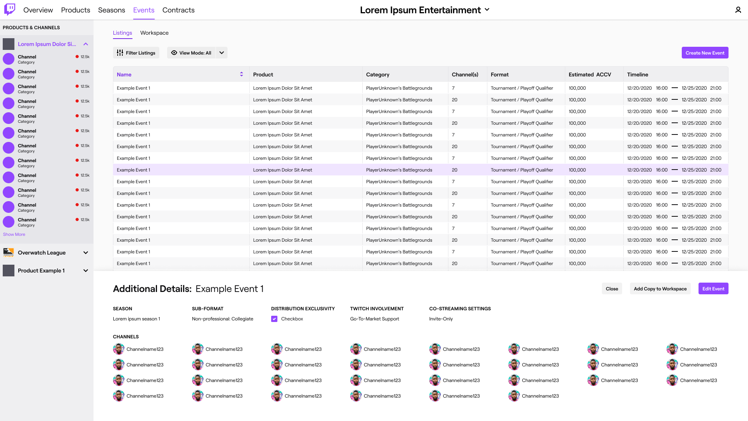Click the Overwatch League team logo
This screenshot has height=421, width=748.
coord(9,253)
